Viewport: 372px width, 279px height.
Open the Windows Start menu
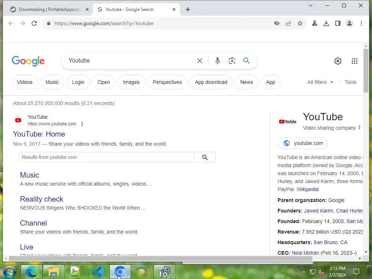tap(9, 272)
